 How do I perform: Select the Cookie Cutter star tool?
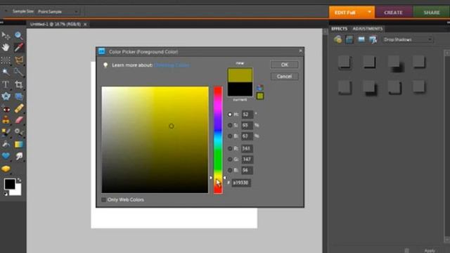tap(6, 96)
